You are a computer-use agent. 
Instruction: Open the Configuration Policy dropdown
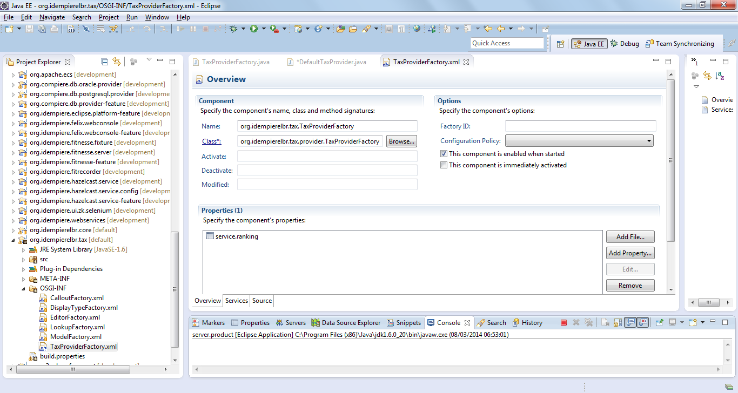click(x=579, y=141)
